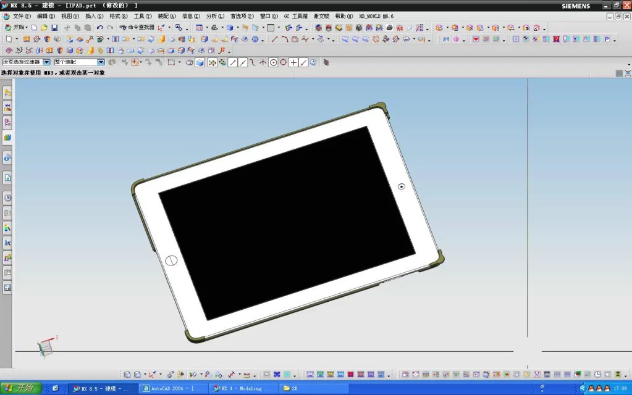
Task: Toggle the arc center snap point button
Action: [x=273, y=62]
